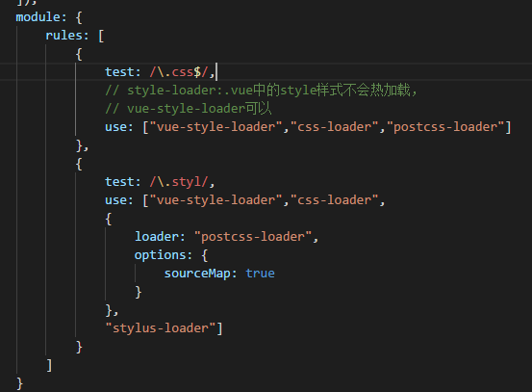The height and width of the screenshot is (392, 532).
Task: Click the regex /\.css$/
Action: point(179,72)
